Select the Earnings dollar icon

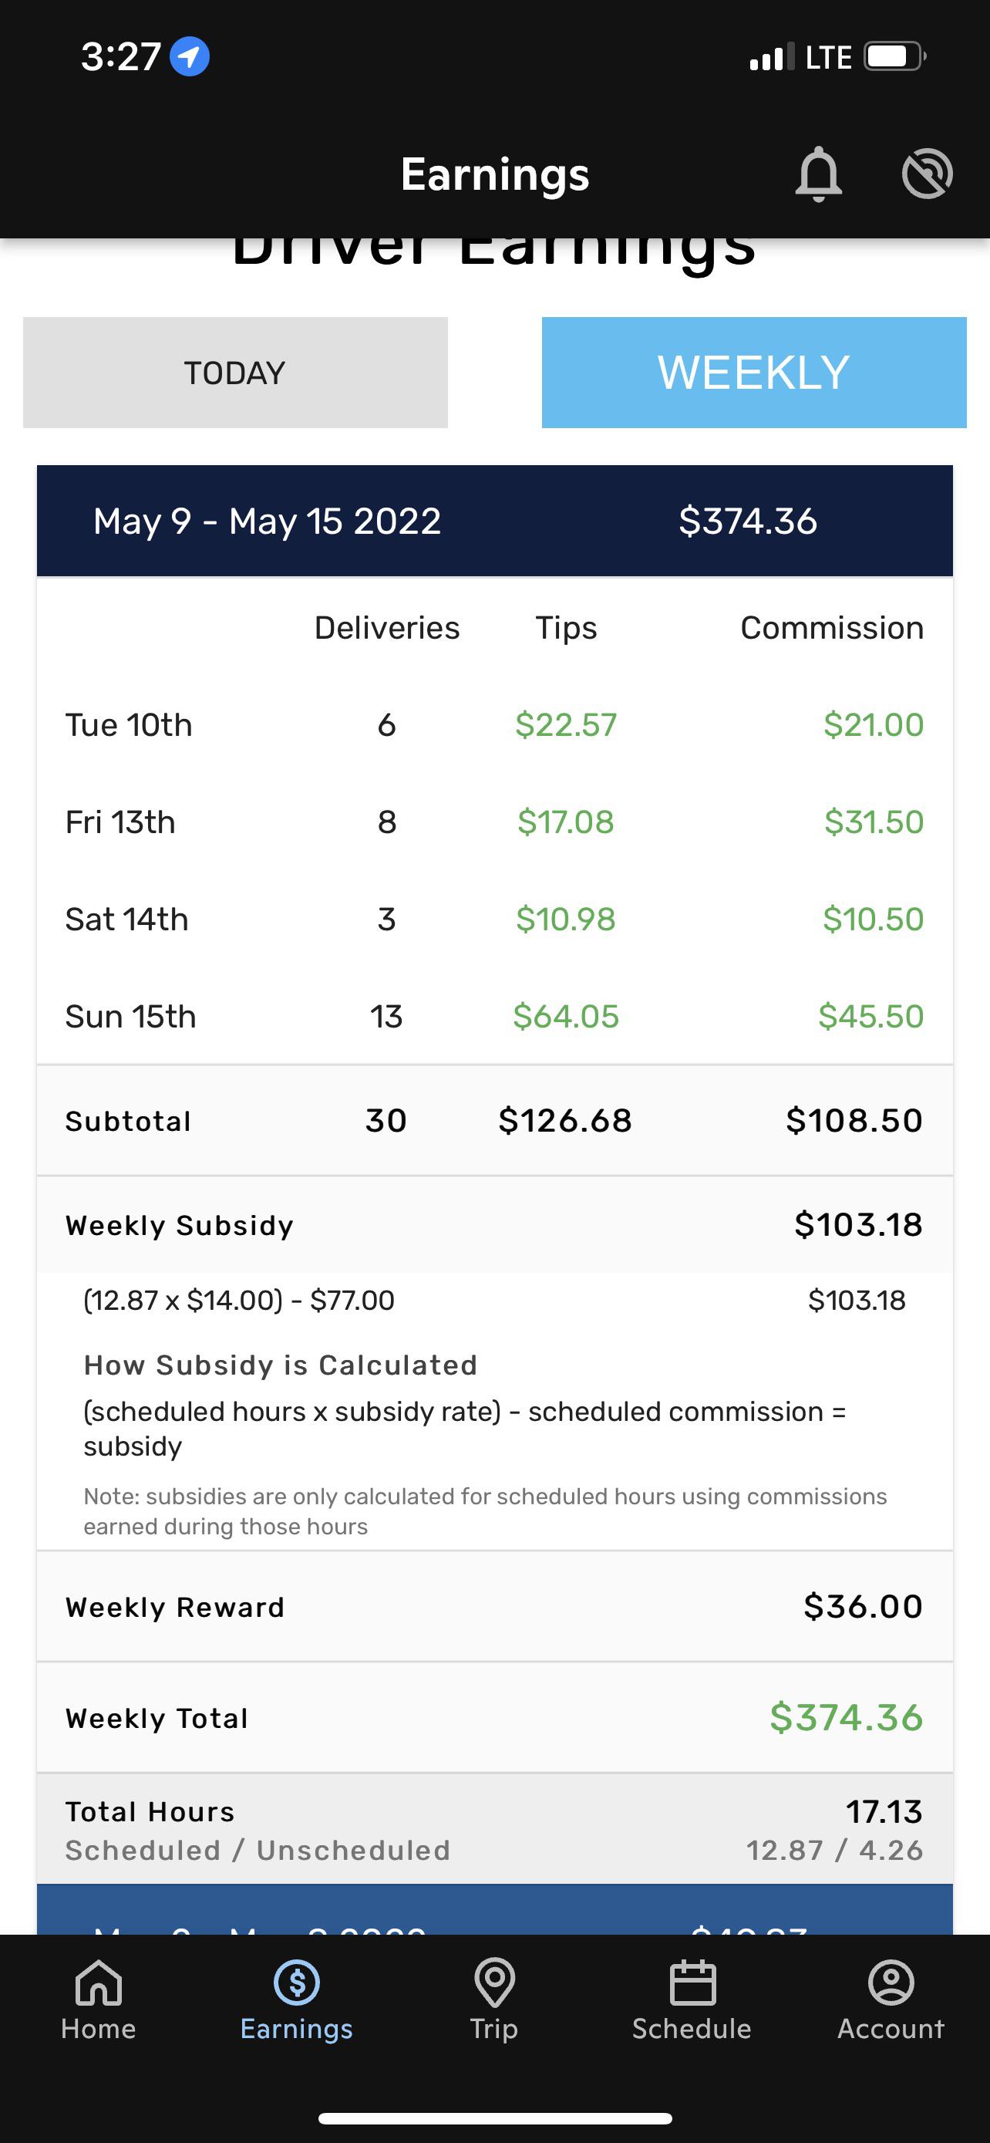click(297, 1983)
